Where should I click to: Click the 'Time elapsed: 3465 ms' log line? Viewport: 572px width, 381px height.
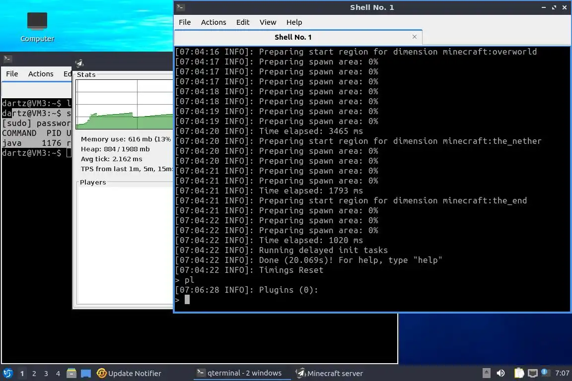pos(269,131)
